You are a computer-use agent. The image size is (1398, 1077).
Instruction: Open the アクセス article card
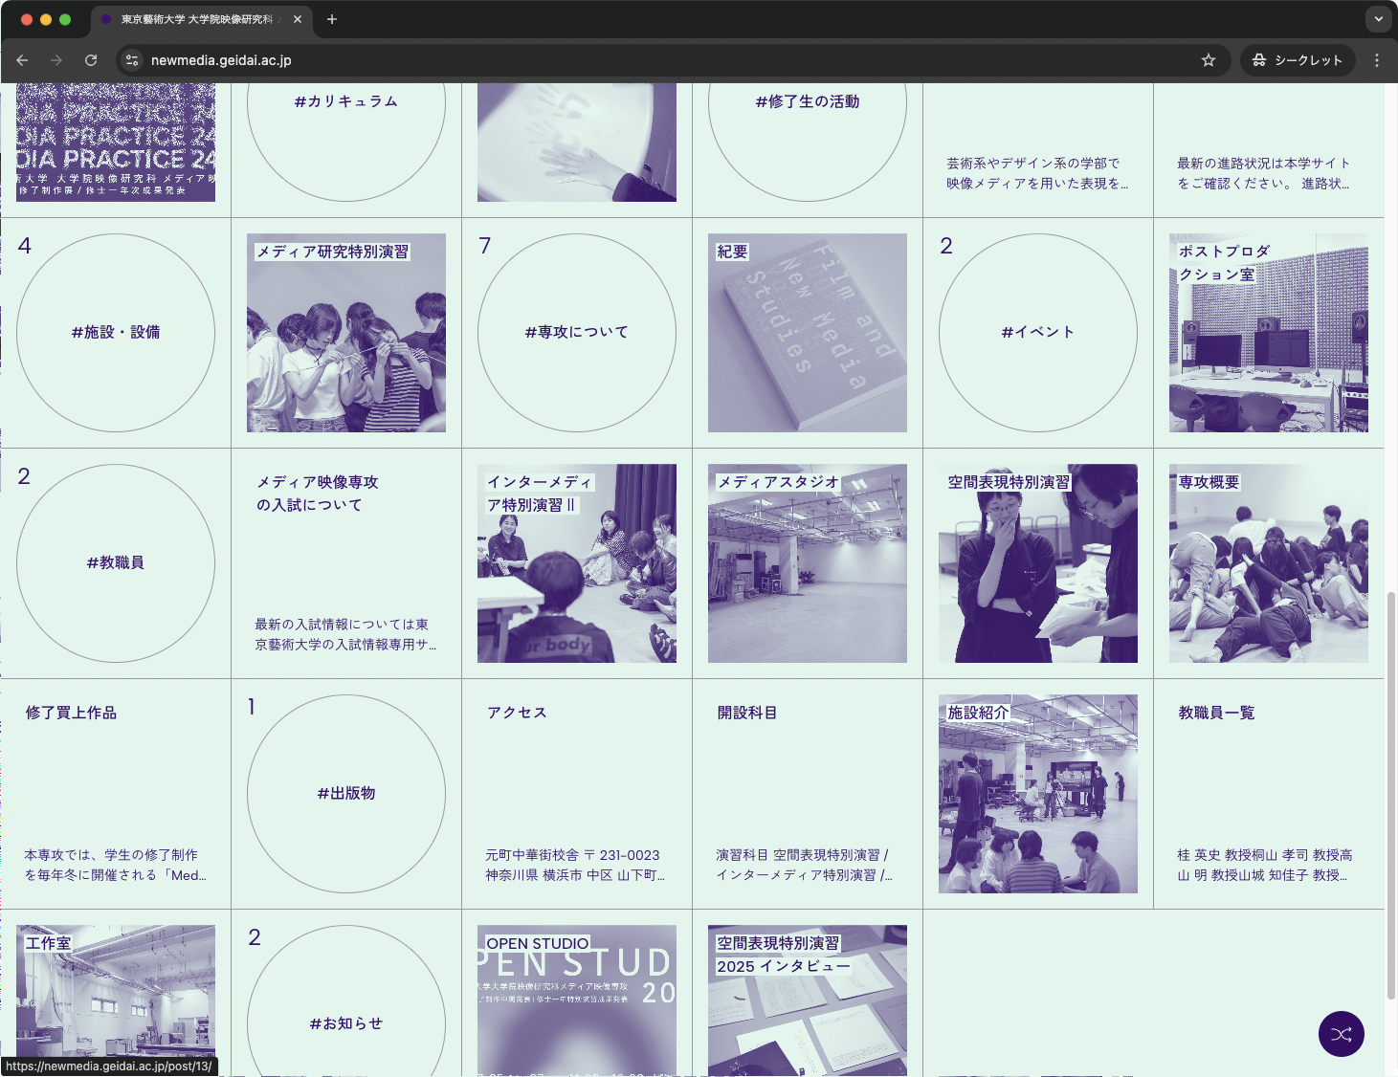coord(576,793)
